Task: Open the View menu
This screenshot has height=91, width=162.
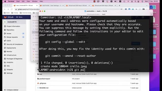Action: [28, 1]
